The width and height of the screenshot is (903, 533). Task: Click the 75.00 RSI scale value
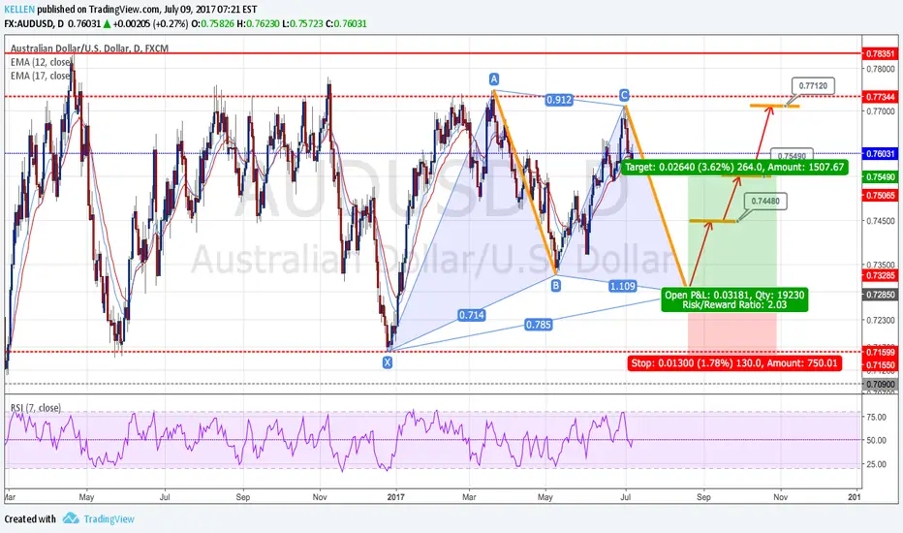876,417
